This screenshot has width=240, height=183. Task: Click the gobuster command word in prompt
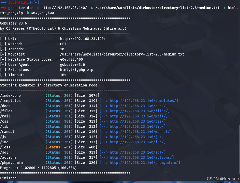click(x=17, y=8)
